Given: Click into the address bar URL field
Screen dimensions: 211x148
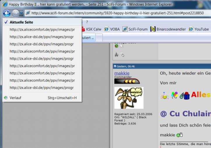Looking at the screenshot, I should point(117,13).
